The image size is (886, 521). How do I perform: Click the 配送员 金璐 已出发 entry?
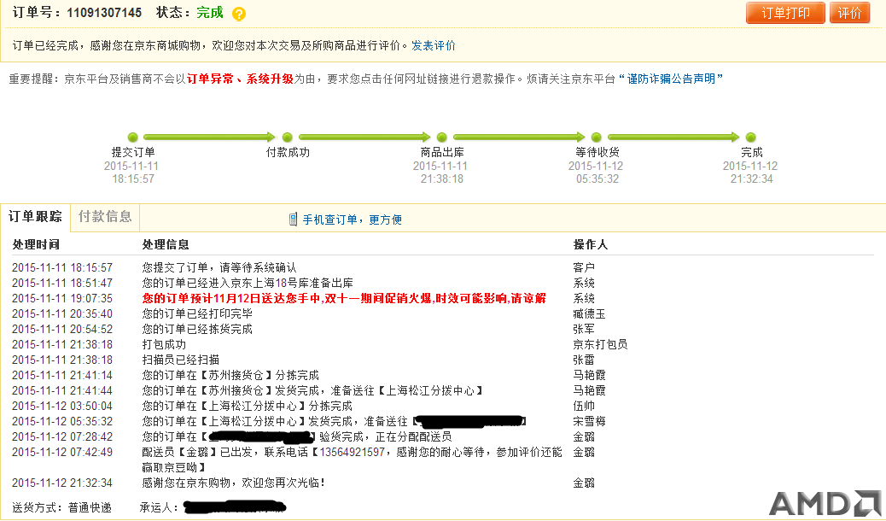pos(352,460)
